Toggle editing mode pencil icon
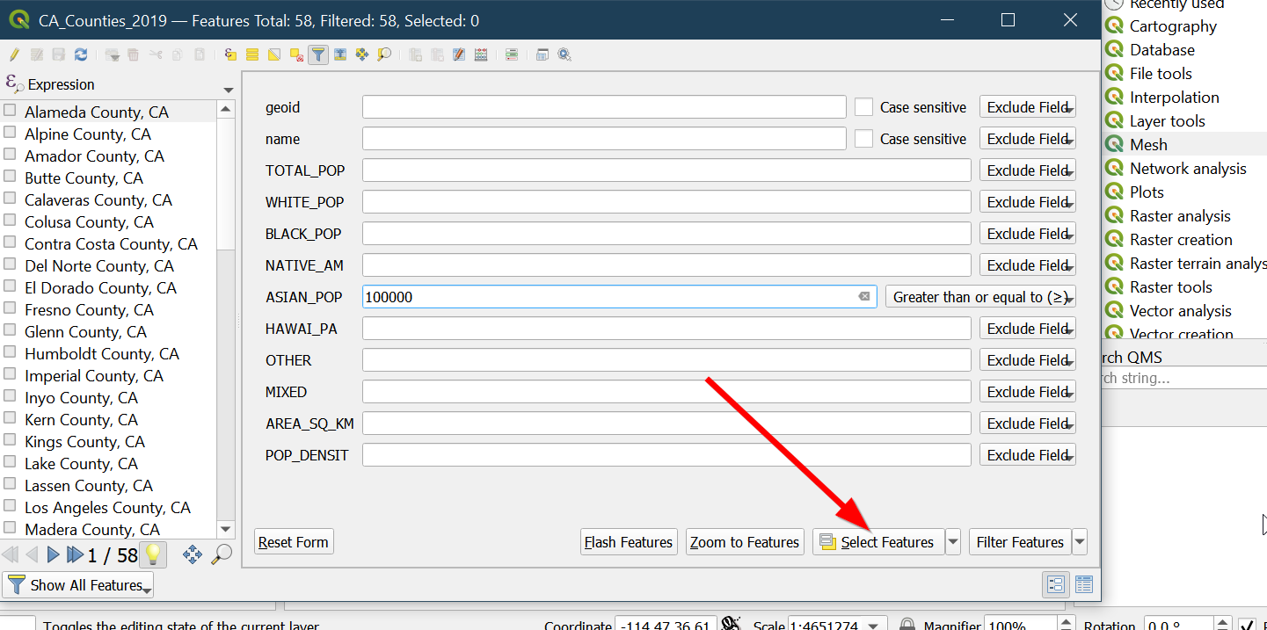The image size is (1267, 630). [14, 54]
